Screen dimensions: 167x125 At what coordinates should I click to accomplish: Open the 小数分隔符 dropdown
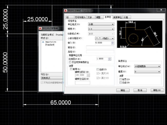click(105, 38)
